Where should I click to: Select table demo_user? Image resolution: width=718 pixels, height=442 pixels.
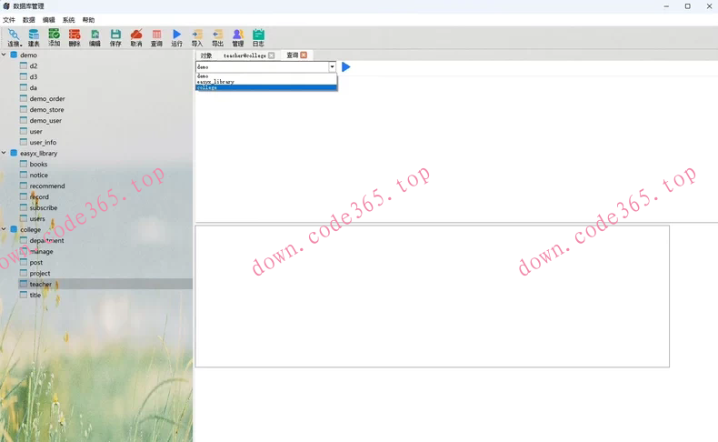(45, 121)
